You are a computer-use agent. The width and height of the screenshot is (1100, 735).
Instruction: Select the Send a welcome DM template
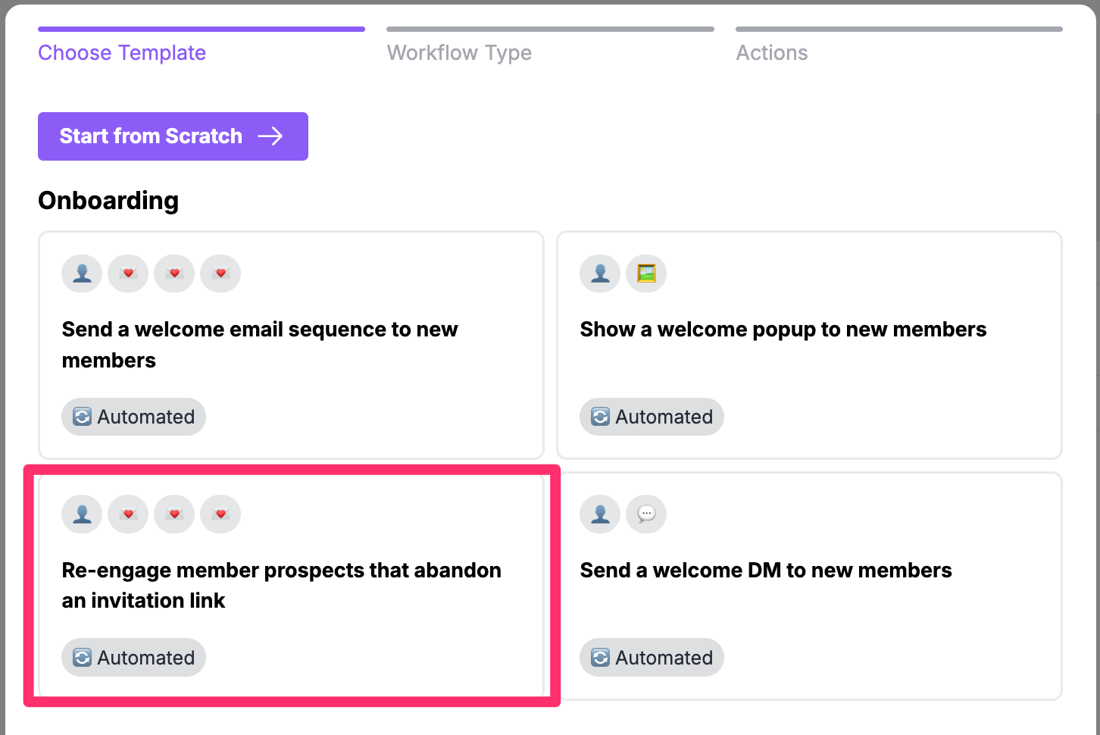(809, 586)
